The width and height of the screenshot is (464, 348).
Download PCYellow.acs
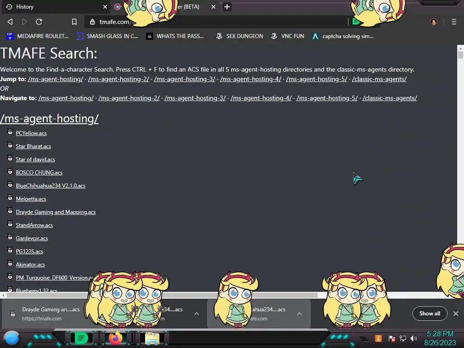click(31, 133)
